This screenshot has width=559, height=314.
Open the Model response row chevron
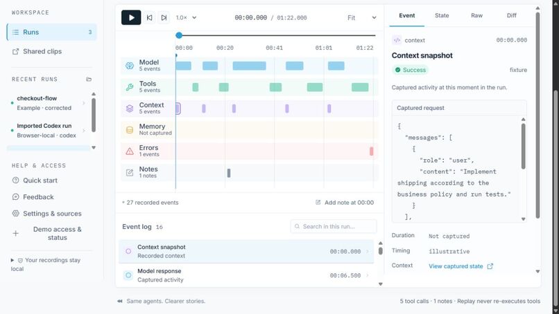tap(368, 275)
